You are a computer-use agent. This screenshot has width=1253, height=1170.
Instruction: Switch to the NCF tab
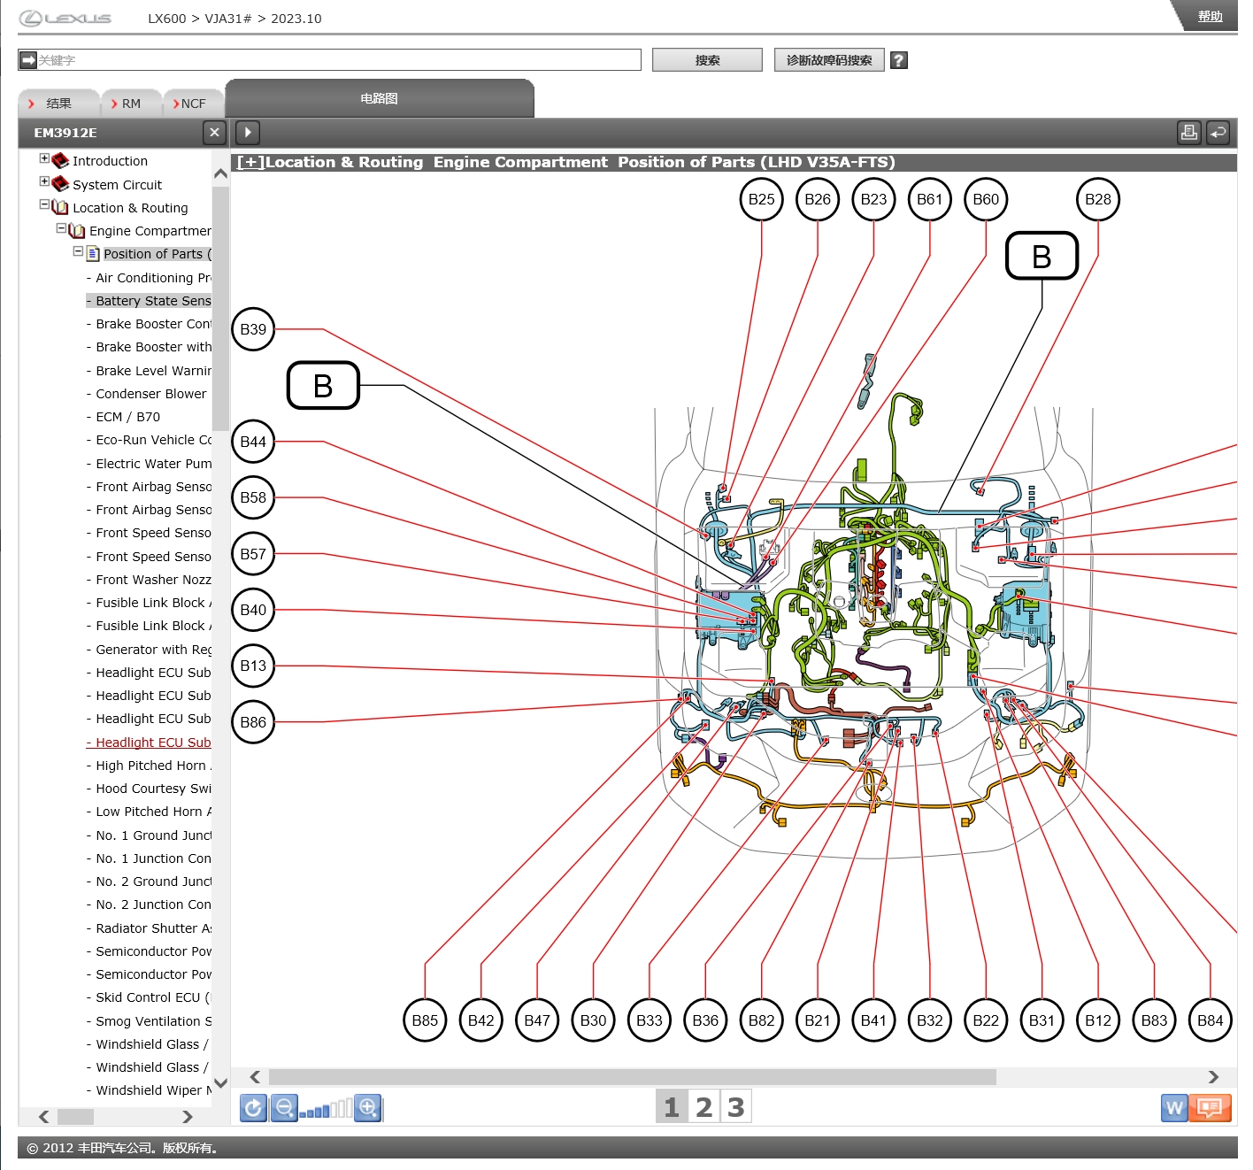pyautogui.click(x=192, y=104)
